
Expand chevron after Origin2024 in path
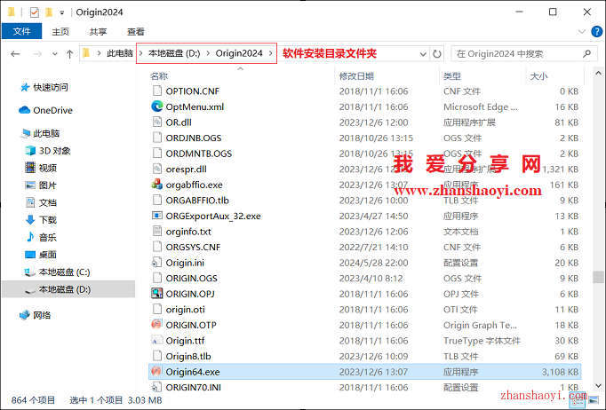pyautogui.click(x=271, y=53)
